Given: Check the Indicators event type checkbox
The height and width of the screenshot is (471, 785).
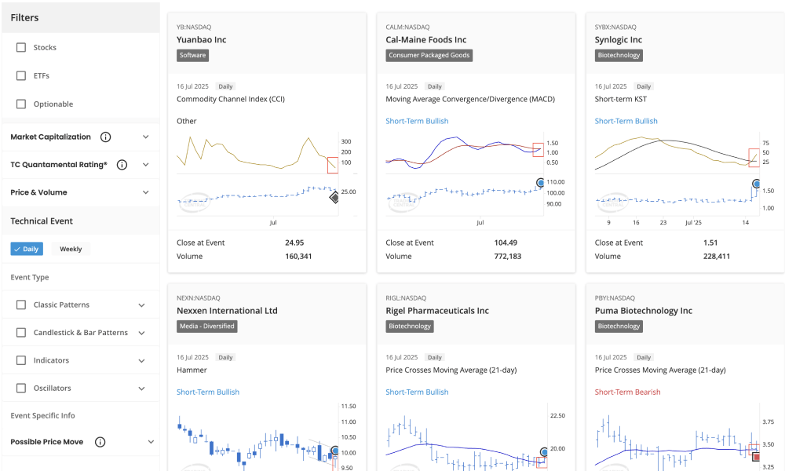Looking at the screenshot, I should pos(21,360).
